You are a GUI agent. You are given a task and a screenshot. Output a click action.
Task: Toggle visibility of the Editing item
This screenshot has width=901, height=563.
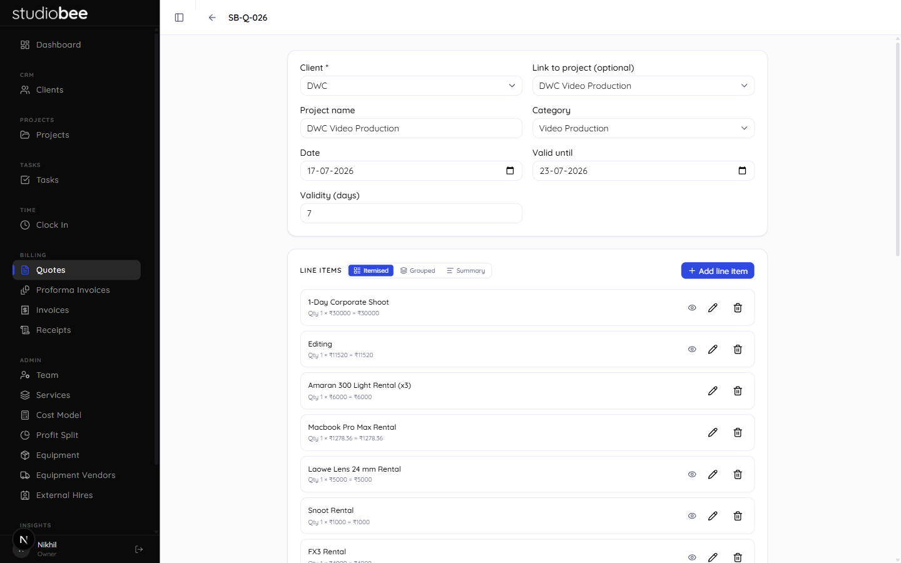coord(692,350)
